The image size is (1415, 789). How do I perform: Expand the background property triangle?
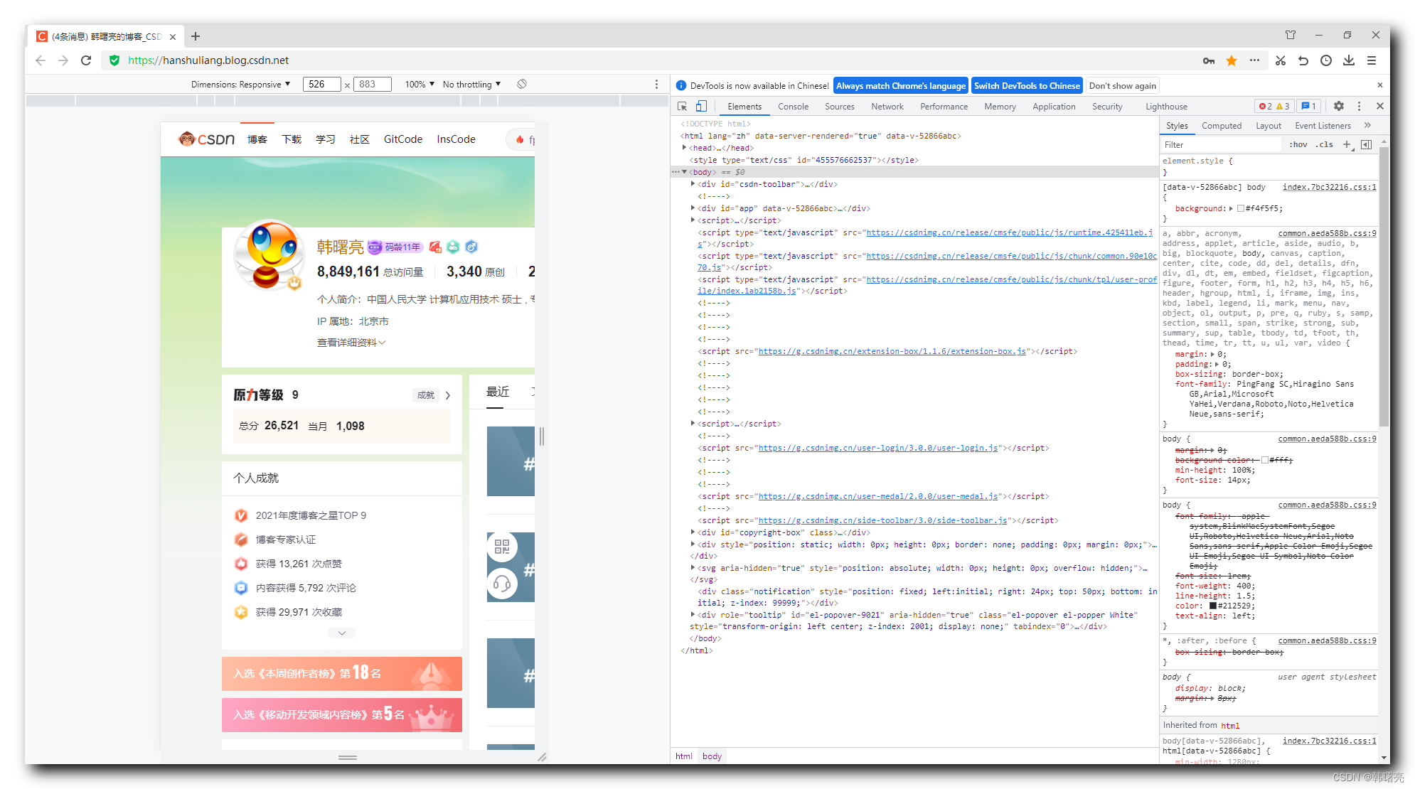1231,208
